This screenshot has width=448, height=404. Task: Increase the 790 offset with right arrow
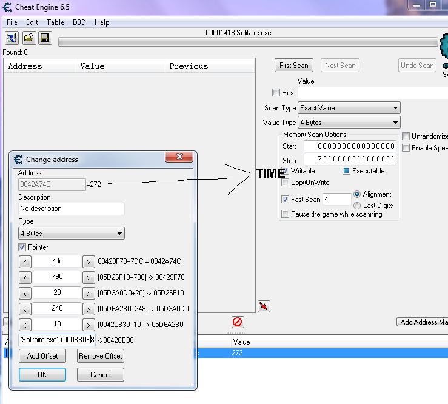[x=89, y=277]
